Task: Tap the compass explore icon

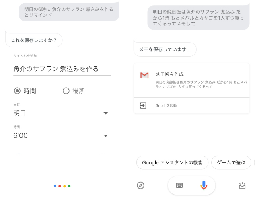Action: tap(140, 185)
